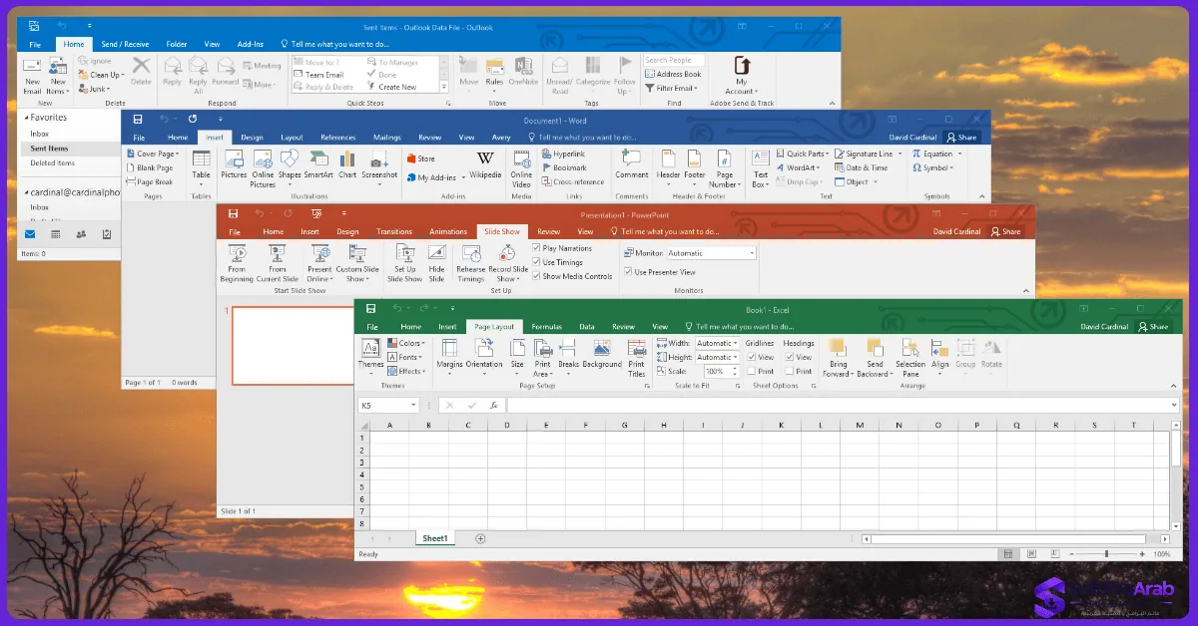This screenshot has height=626, width=1198.
Task: Open Print Titles in Excel
Action: coord(636,358)
